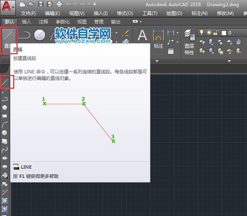This screenshot has height=216, width=247.
Task: Click the New drawing icon in quick access
Action: pos(22,4)
